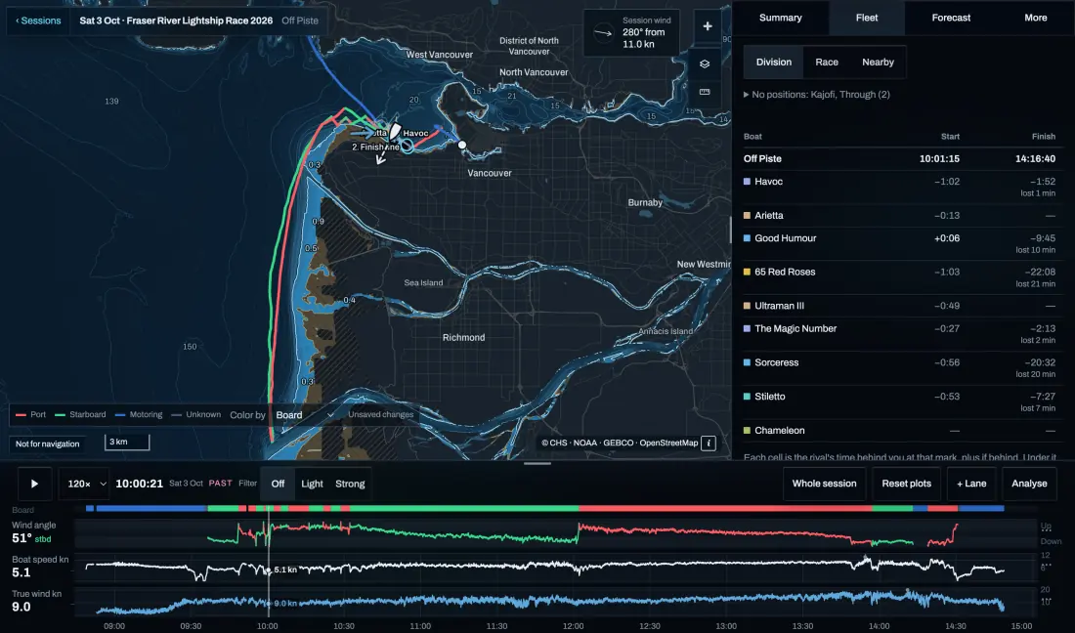Expand the No positions: Kajofi, Through list
1075x633 pixels.
817,95
